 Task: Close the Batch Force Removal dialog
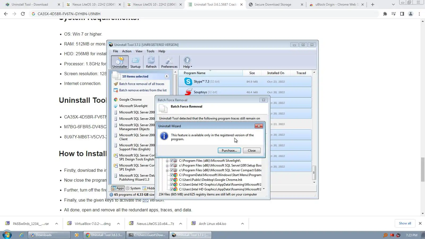[263, 100]
